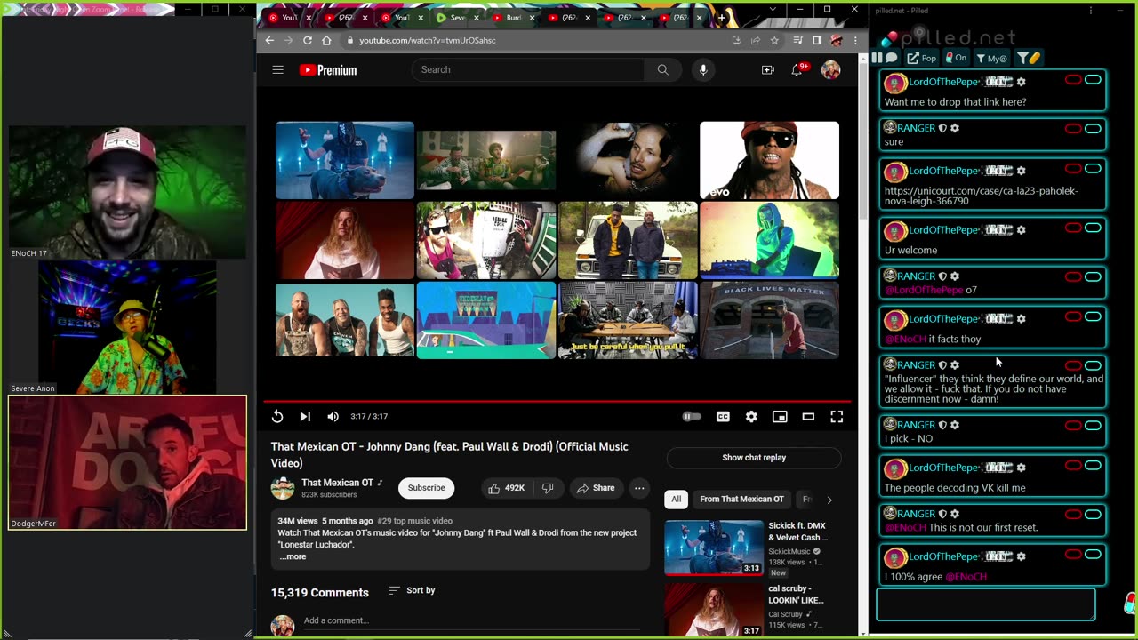The height and width of the screenshot is (640, 1138).
Task: Share the video
Action: pyautogui.click(x=596, y=488)
